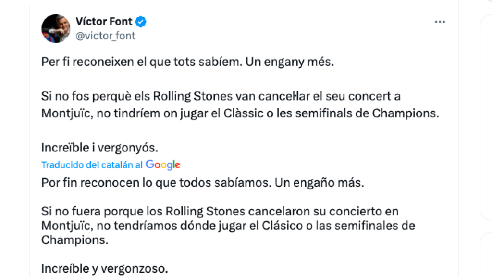Click the Spanish line 'Increíble y vergonzoso.'
The width and height of the screenshot is (492, 277).
pos(104,268)
